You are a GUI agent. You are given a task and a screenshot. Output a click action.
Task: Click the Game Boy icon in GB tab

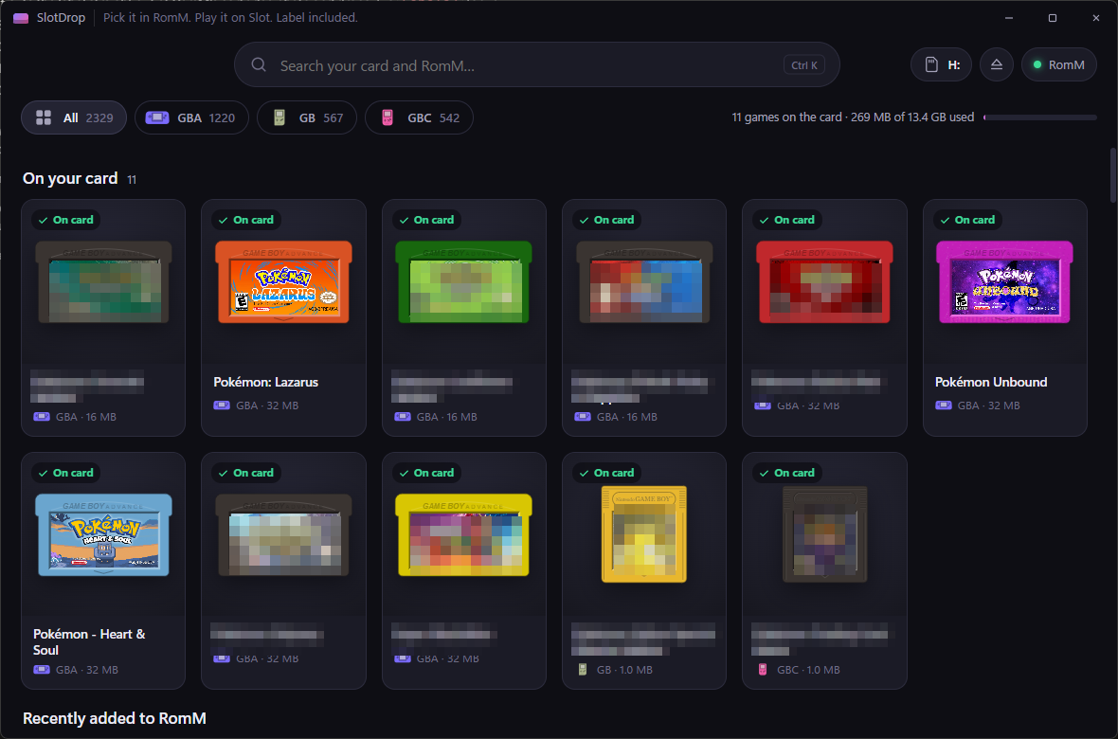[279, 117]
